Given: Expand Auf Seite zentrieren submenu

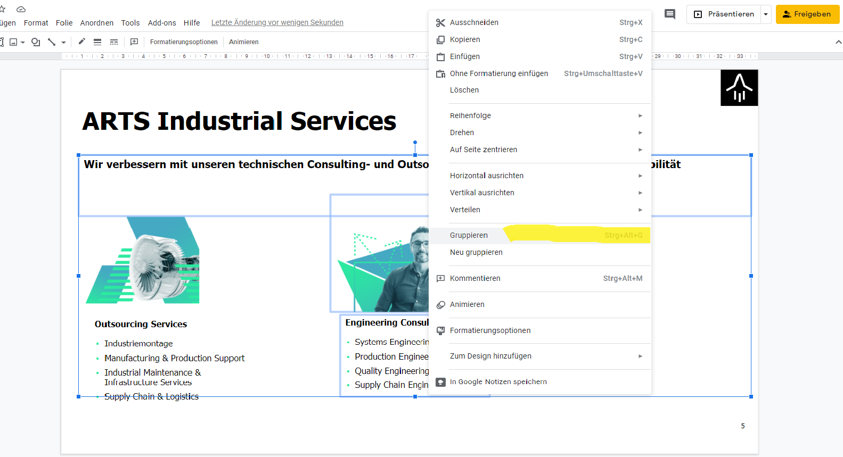Looking at the screenshot, I should coord(540,149).
